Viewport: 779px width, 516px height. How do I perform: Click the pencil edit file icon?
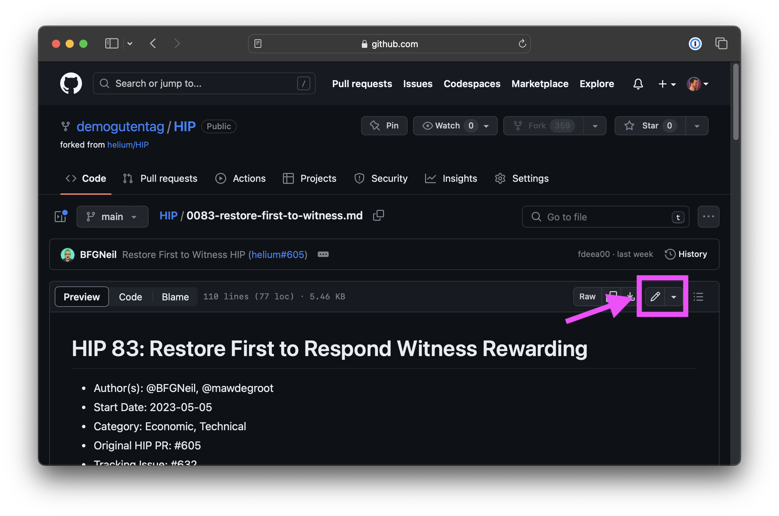(x=655, y=297)
